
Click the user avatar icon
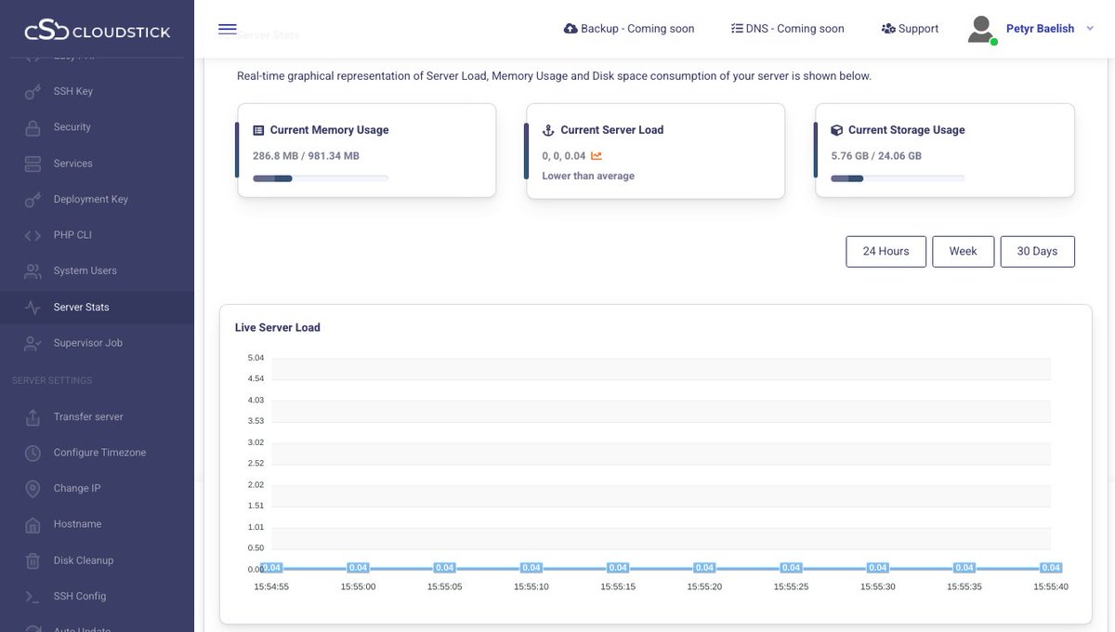point(981,29)
